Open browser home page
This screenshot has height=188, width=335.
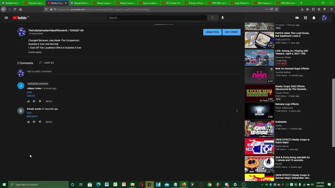point(20,9)
